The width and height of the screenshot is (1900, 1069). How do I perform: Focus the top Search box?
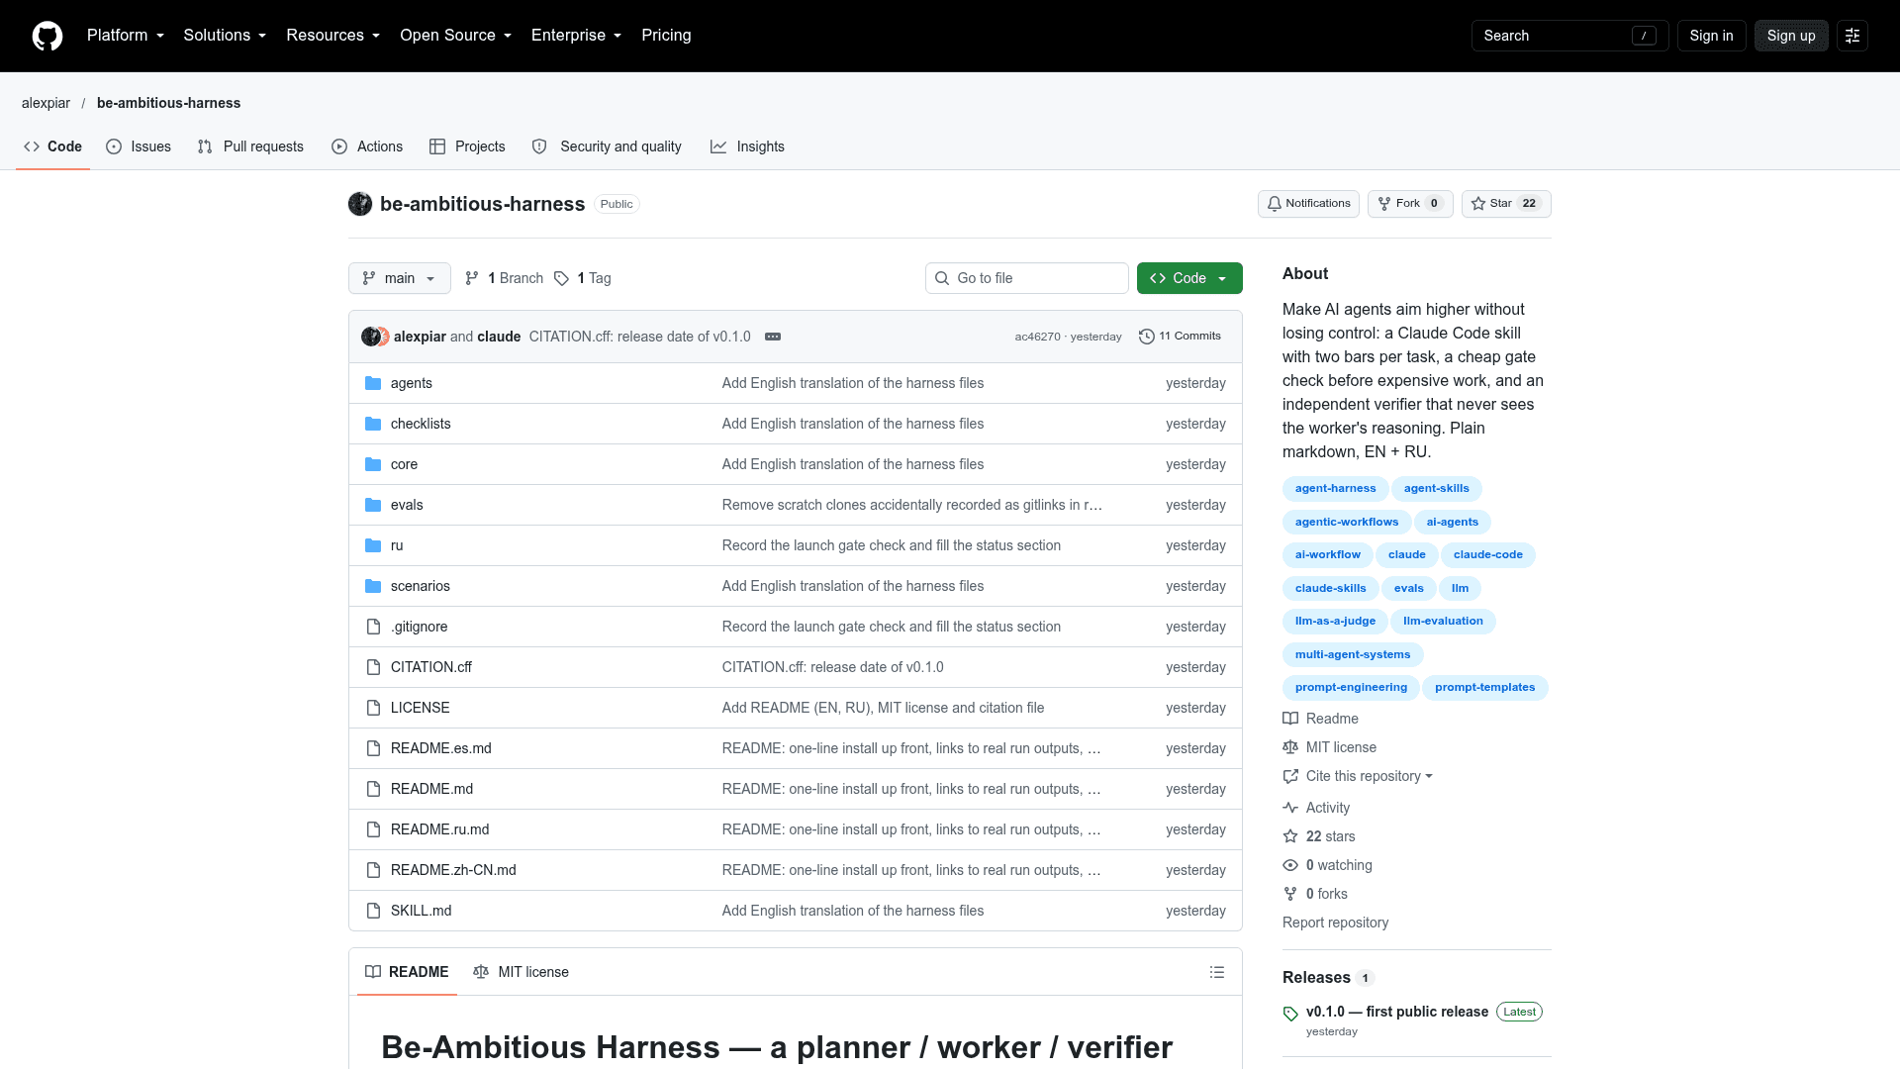pos(1569,36)
